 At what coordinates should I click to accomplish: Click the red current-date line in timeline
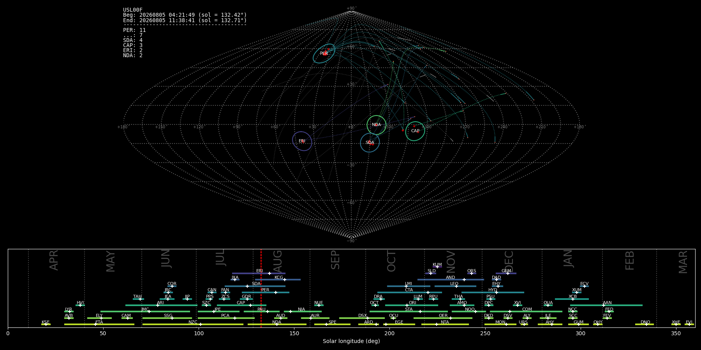point(261,288)
